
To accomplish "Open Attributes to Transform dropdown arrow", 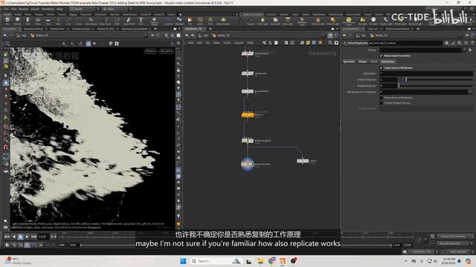I will (470, 92).
